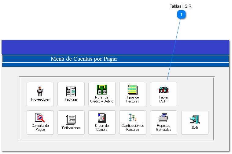Open the Tipos de Facturas icon

coord(133,89)
